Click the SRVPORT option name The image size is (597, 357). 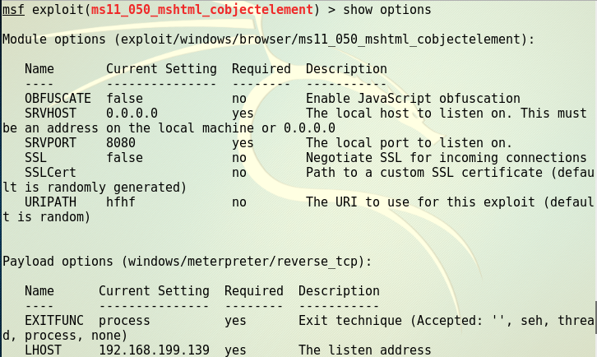(51, 143)
